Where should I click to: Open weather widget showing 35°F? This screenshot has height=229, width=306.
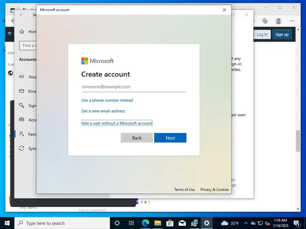[x=230, y=223]
